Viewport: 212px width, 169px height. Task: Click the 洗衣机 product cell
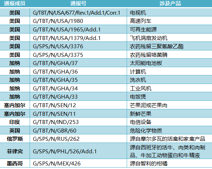[170, 80]
